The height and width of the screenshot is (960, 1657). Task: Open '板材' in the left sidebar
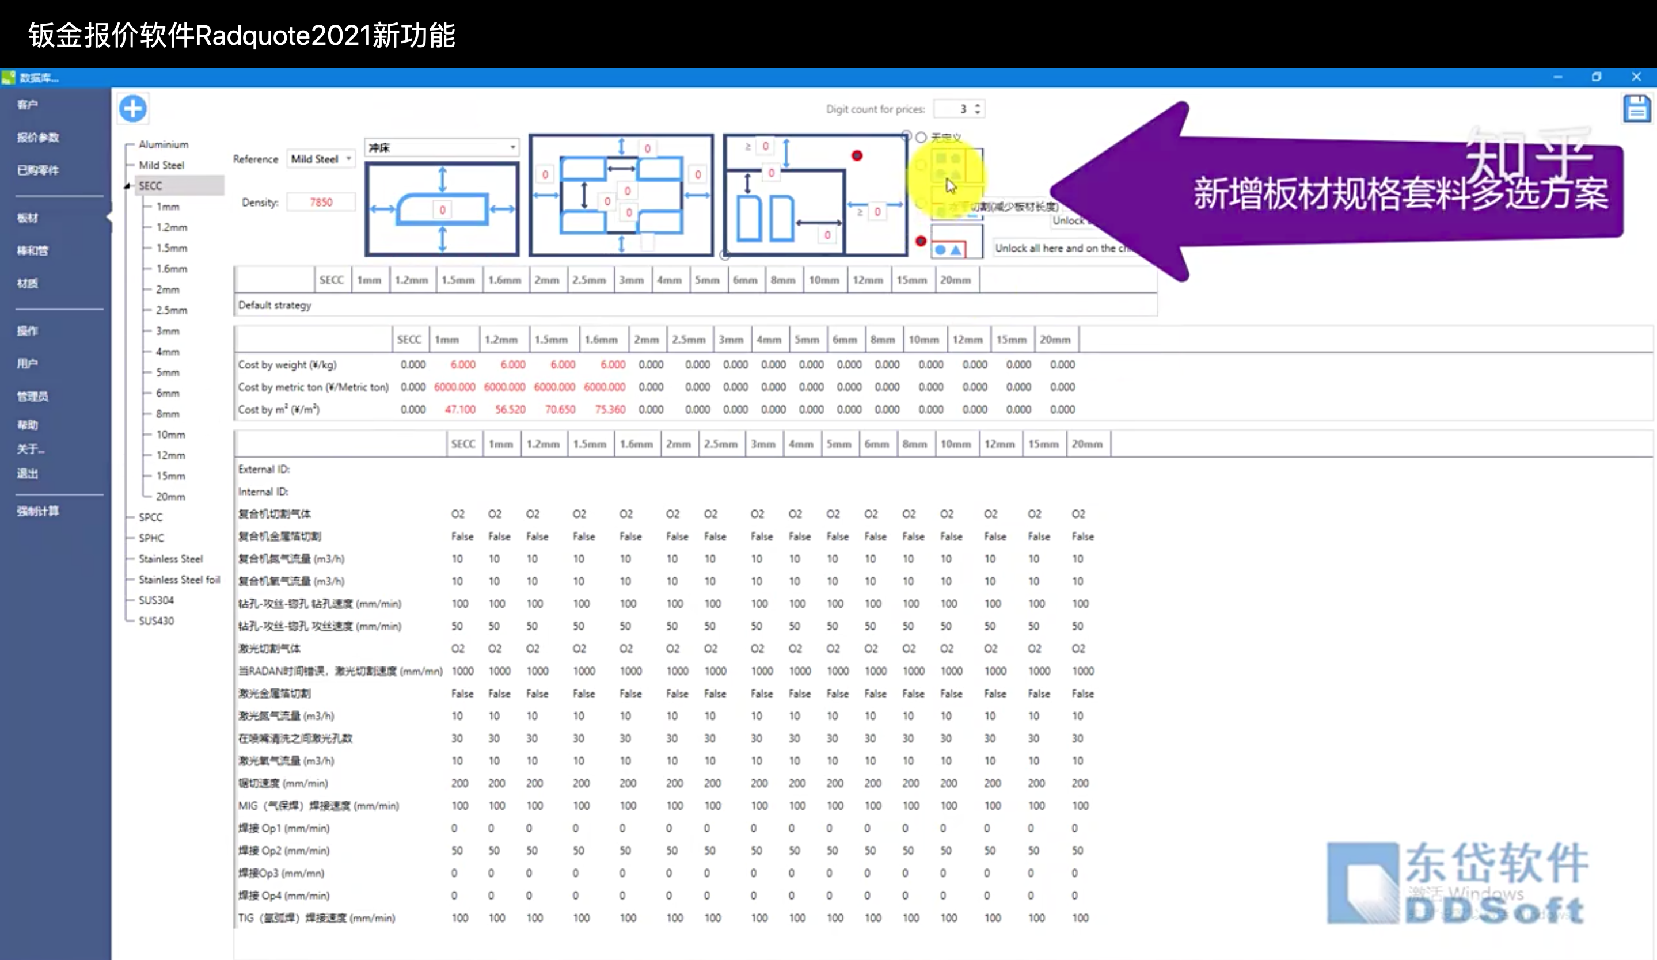click(28, 218)
